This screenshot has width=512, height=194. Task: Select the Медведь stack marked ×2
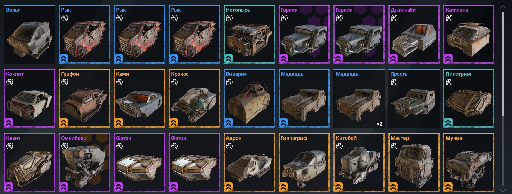[x=359, y=98]
